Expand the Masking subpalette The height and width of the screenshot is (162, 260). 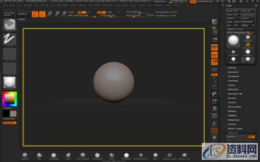232,111
